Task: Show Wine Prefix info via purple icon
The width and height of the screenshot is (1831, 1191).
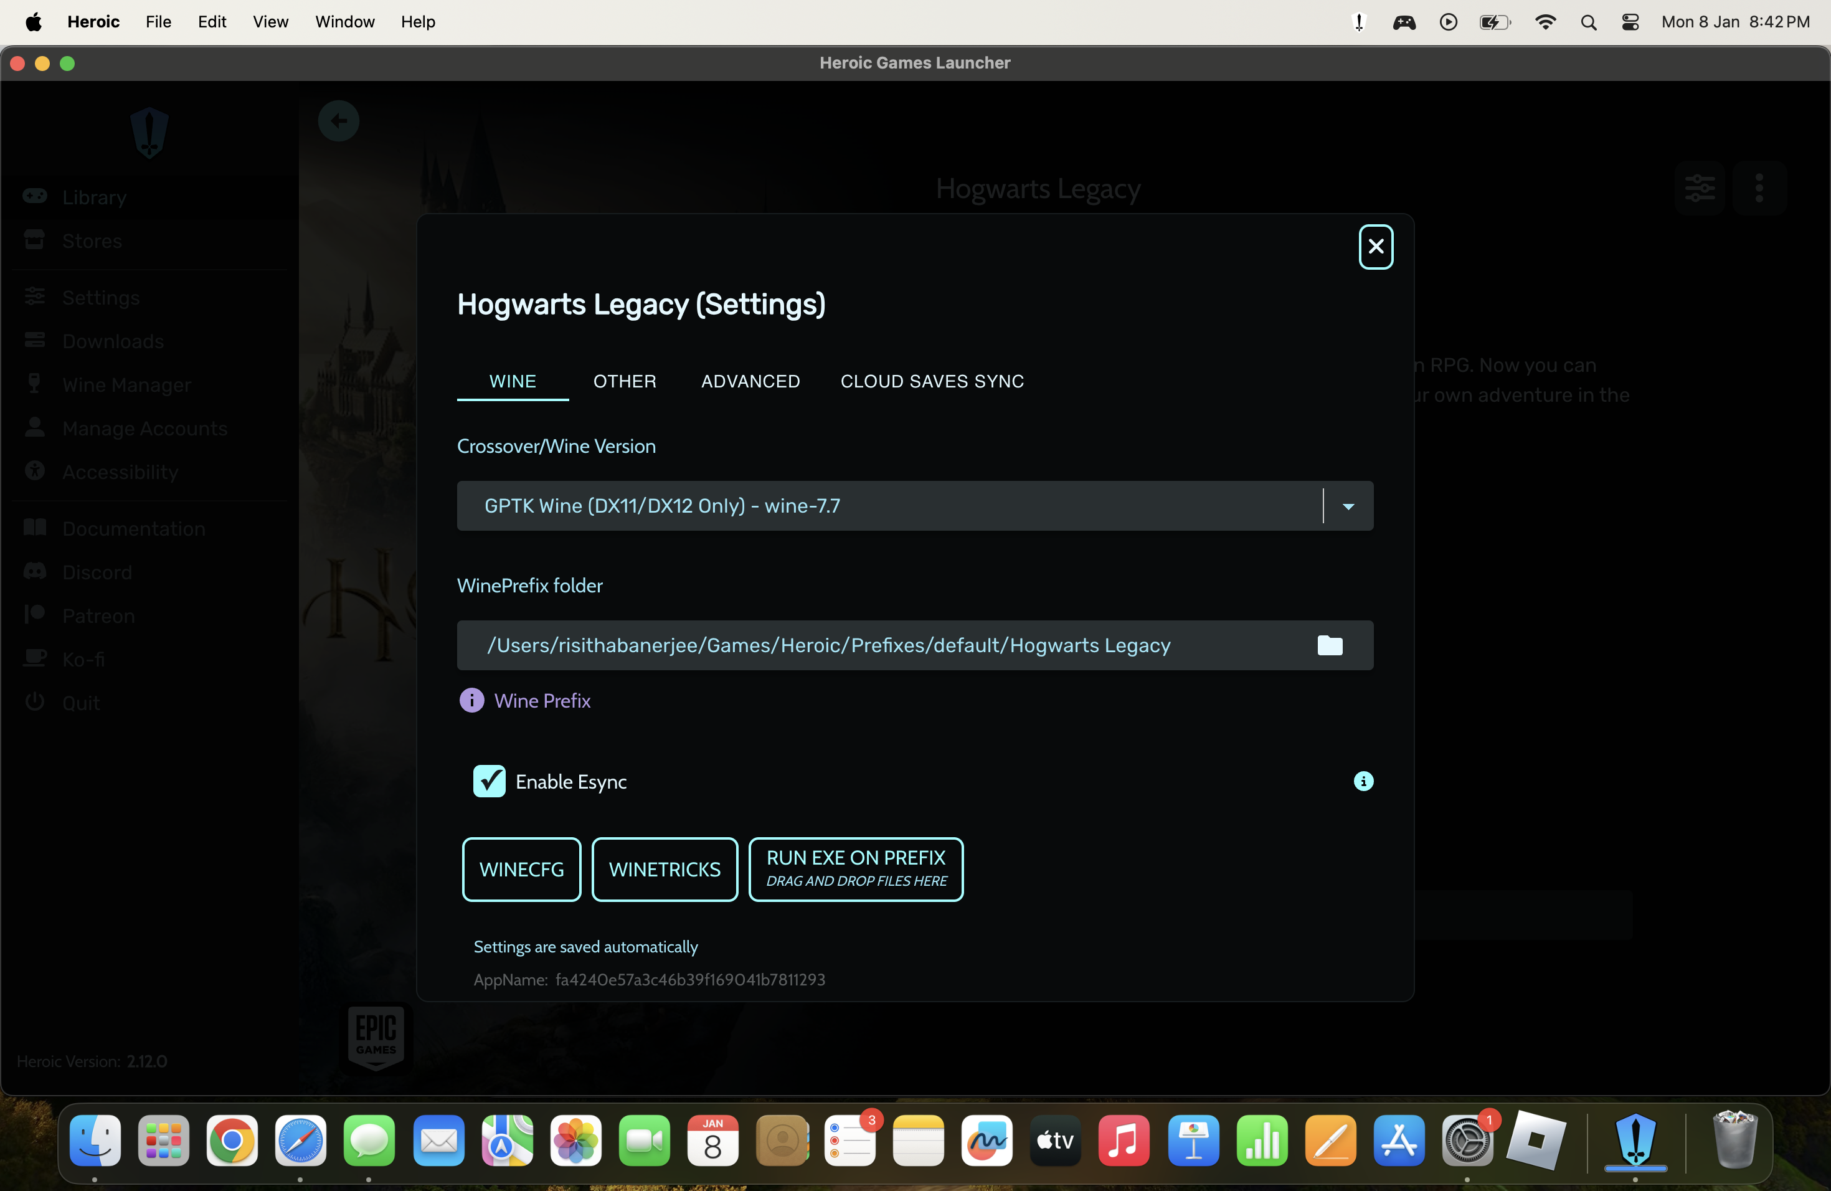Action: point(471,700)
